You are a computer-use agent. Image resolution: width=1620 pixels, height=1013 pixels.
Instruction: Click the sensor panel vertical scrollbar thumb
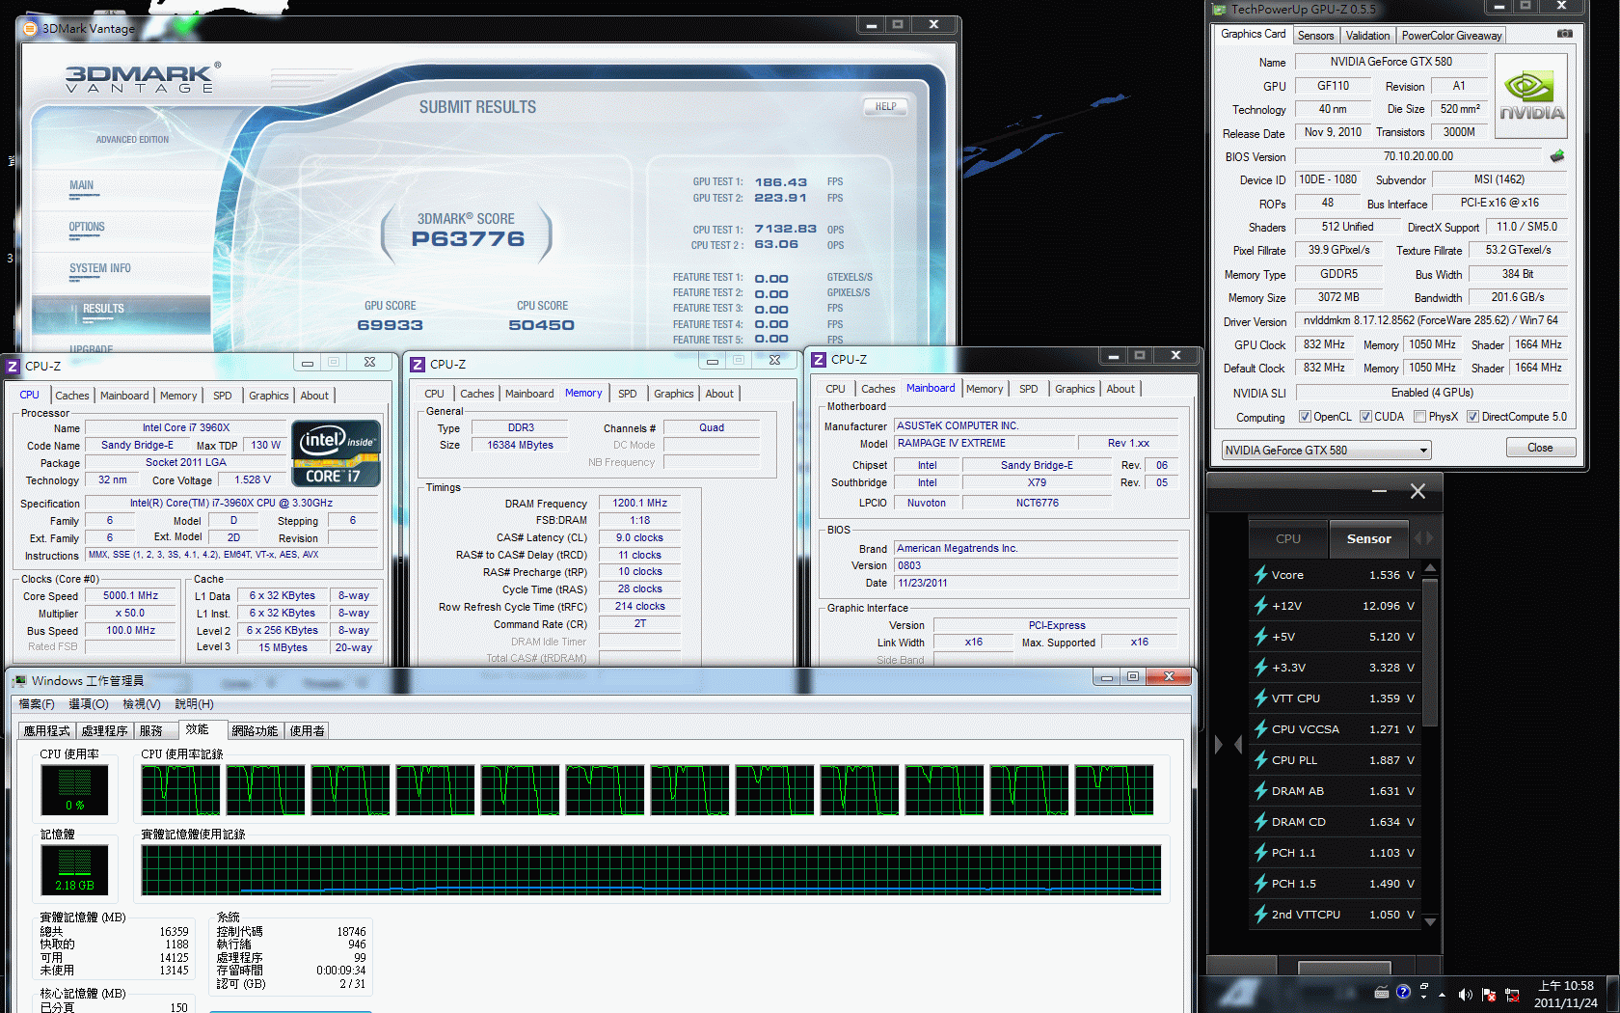(1430, 652)
